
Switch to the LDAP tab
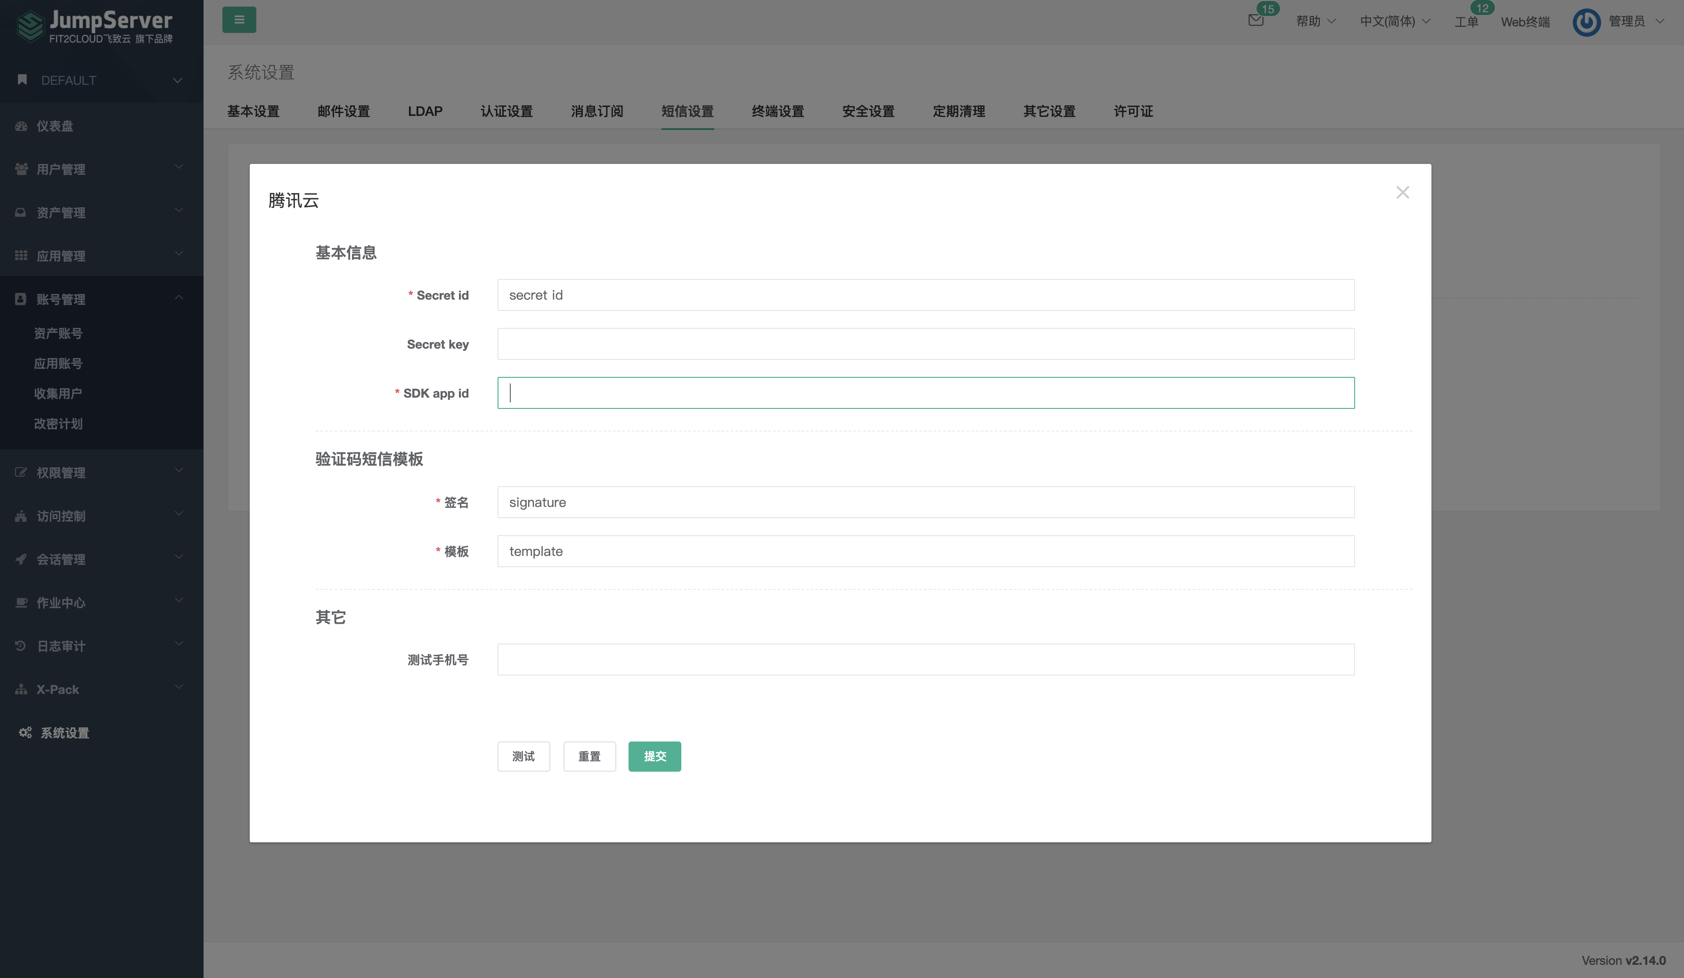point(425,111)
